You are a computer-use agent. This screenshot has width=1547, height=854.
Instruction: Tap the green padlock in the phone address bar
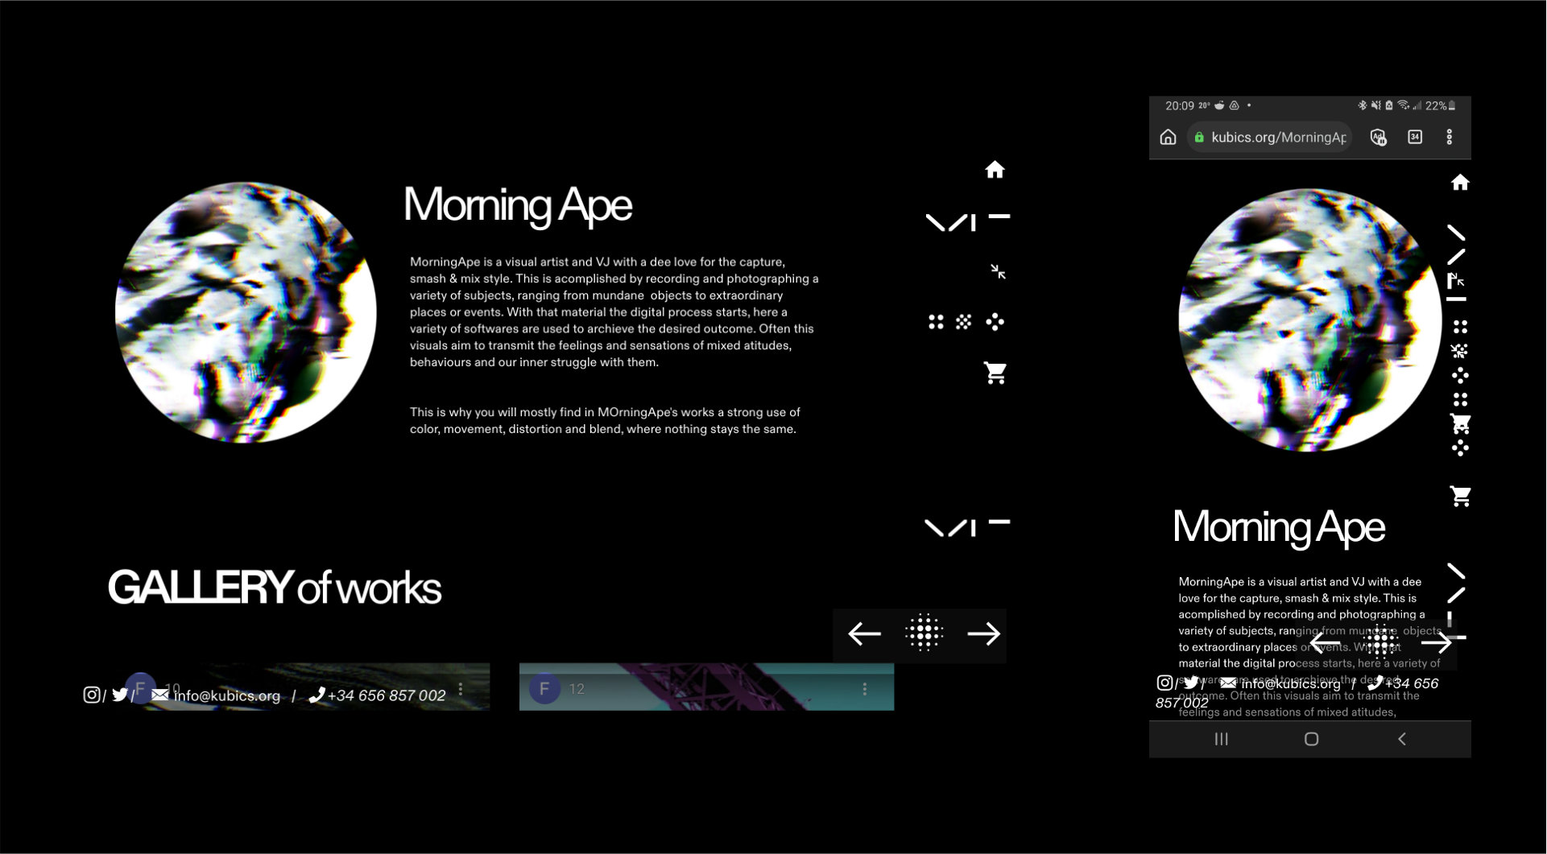(1199, 138)
